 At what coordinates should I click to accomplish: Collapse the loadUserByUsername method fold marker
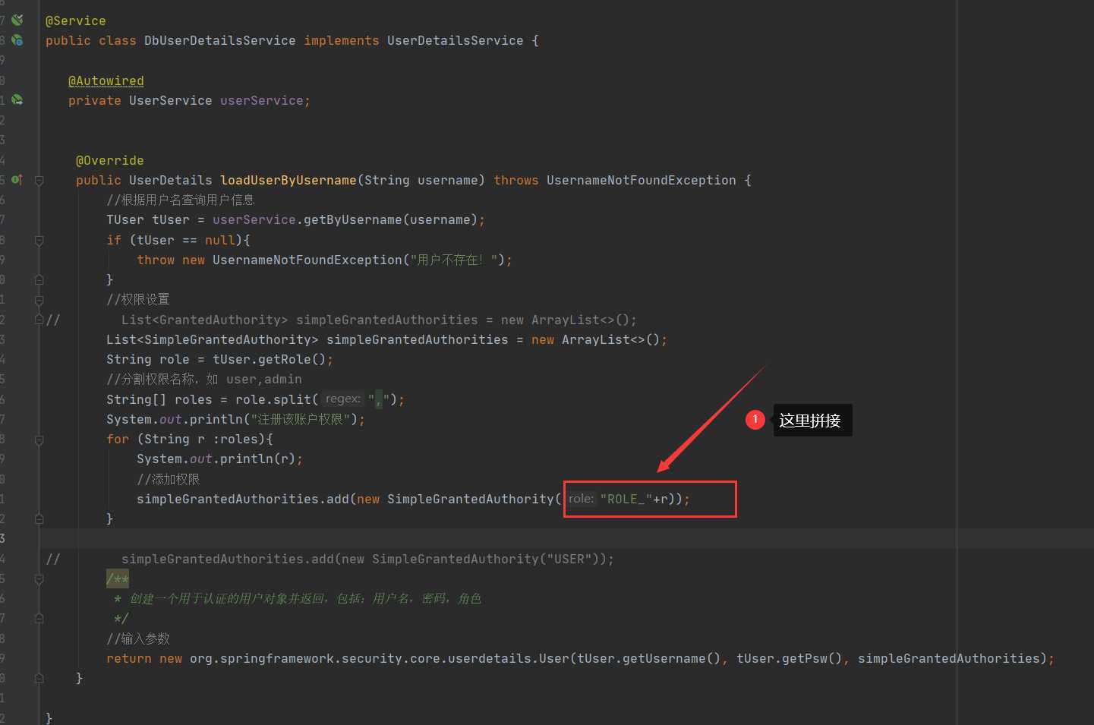click(x=39, y=180)
